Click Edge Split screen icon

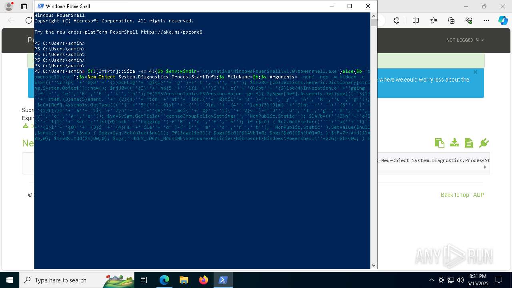pyautogui.click(x=416, y=20)
